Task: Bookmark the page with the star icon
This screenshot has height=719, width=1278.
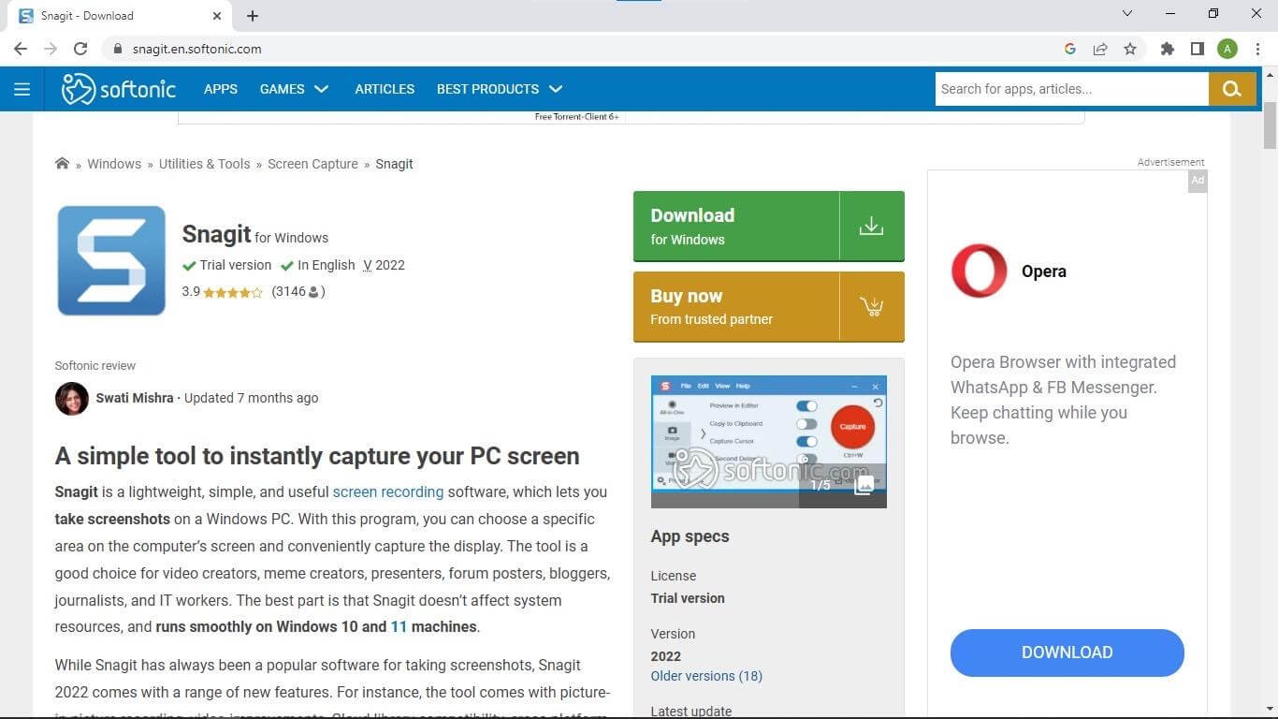Action: pyautogui.click(x=1128, y=48)
